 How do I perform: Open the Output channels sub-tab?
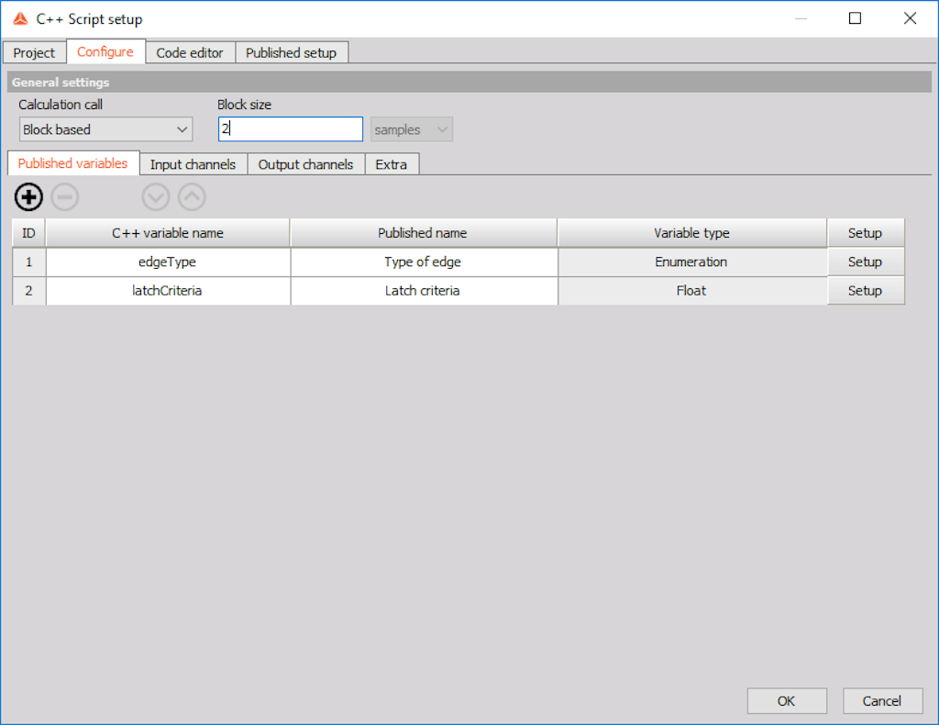point(305,164)
